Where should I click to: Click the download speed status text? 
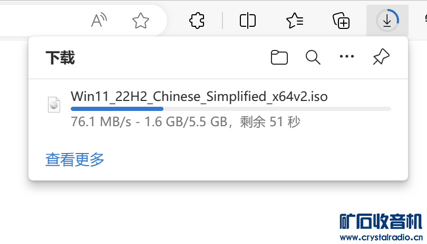pos(186,121)
